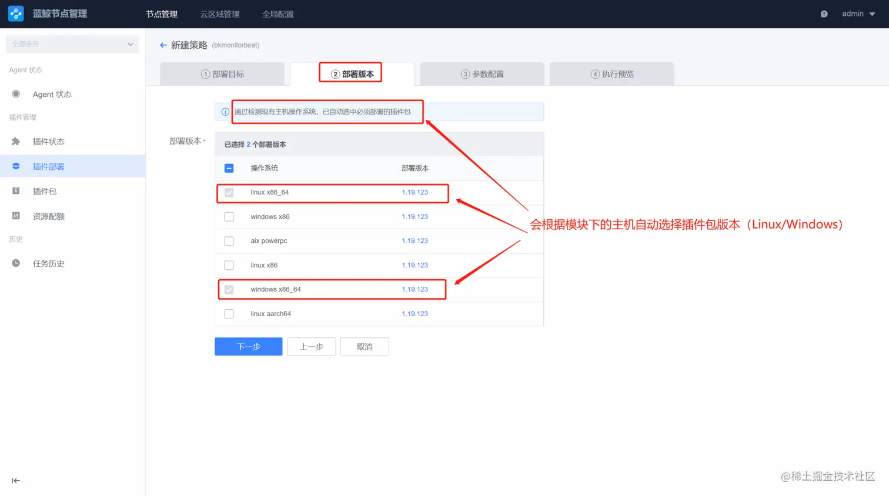The height and width of the screenshot is (496, 889).
Task: Open 插件包 sidebar item
Action: click(73, 191)
